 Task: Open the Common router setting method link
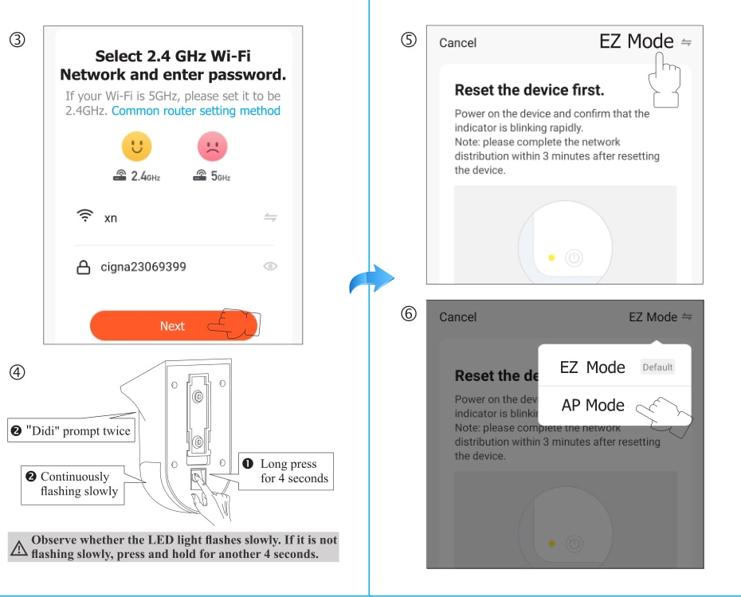[x=196, y=111]
